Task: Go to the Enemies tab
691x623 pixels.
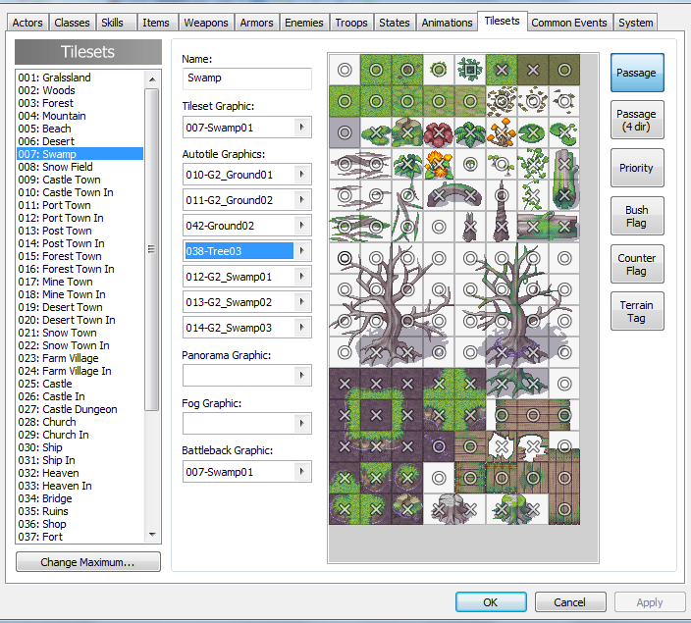Action: coord(303,23)
